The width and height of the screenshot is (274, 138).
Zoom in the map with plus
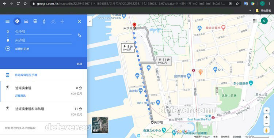pyautogui.click(x=266, y=118)
